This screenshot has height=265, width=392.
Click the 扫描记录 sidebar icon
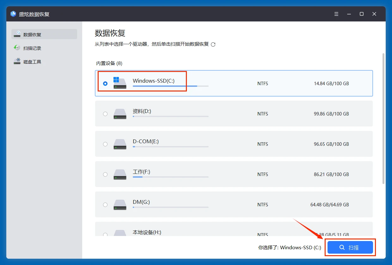click(17, 48)
